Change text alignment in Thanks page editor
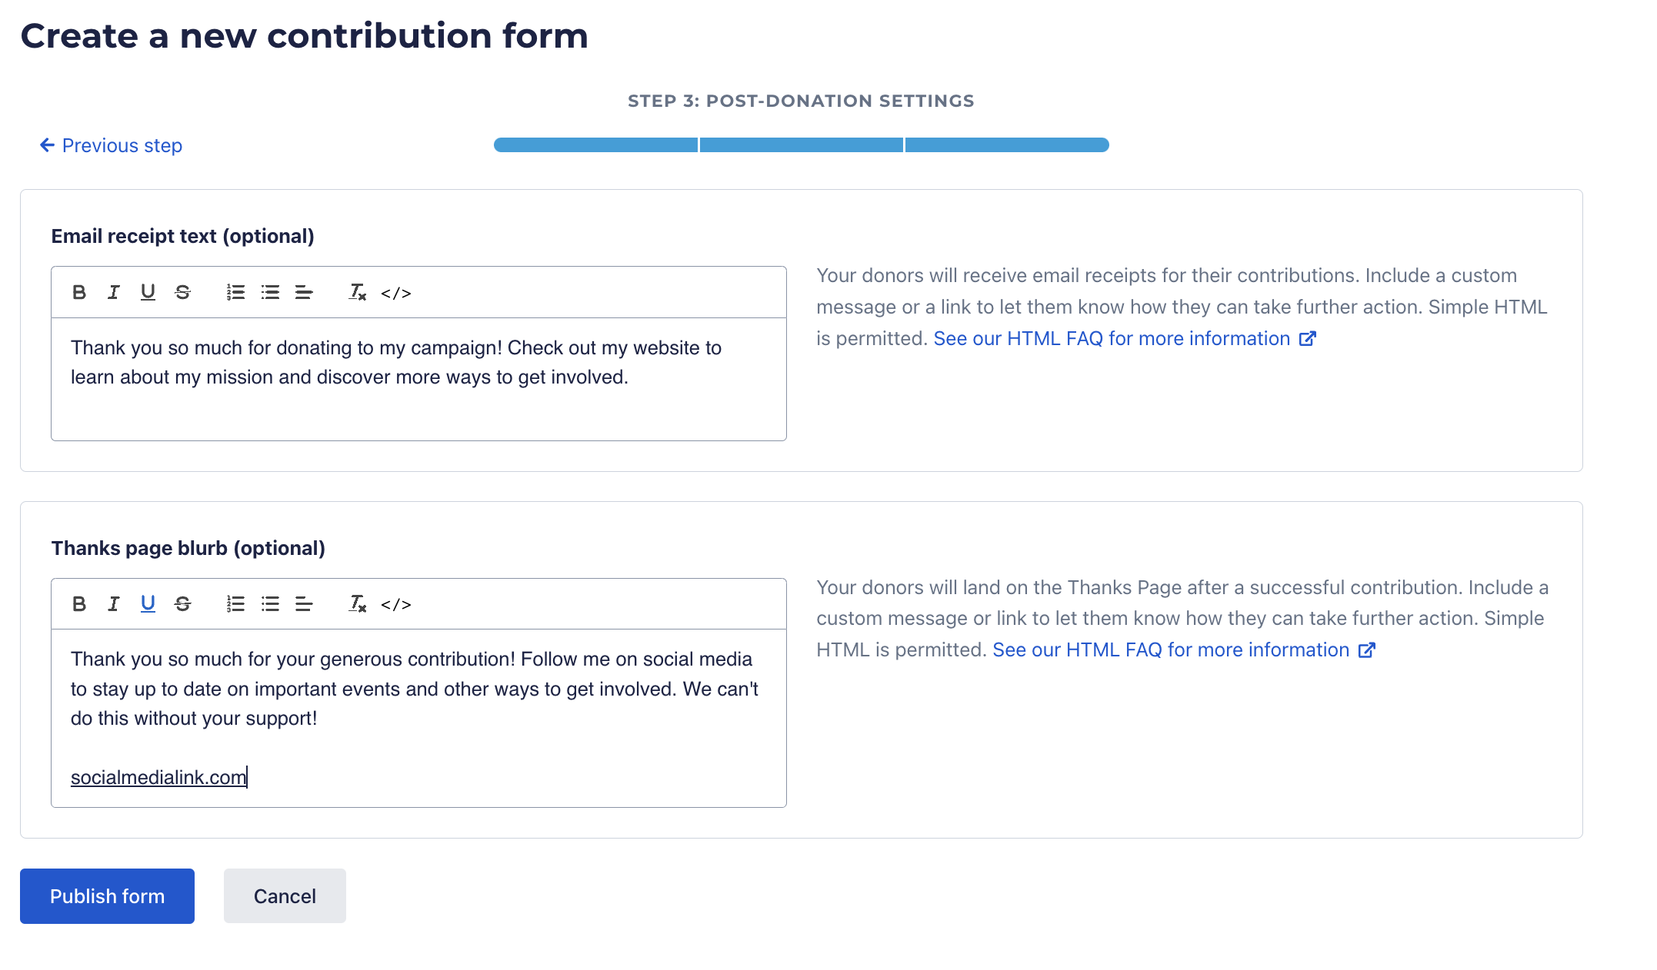This screenshot has height=970, width=1657. click(304, 604)
